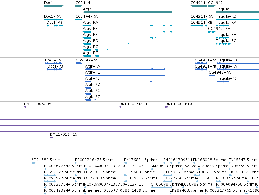The width and height of the screenshot is (259, 195).
Task: Click the SD21589.5prime EST label
Action: tap(47, 160)
